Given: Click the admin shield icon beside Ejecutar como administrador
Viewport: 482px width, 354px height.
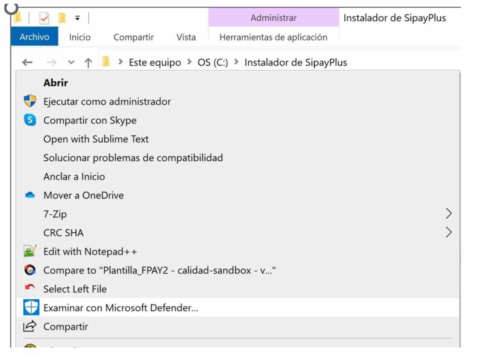Looking at the screenshot, I should click(x=30, y=102).
